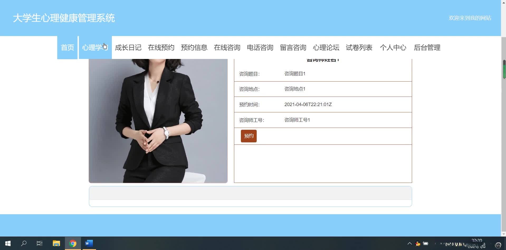Open 后台管理 admin panel
Viewport: 506px width, 250px height.
pyautogui.click(x=427, y=48)
